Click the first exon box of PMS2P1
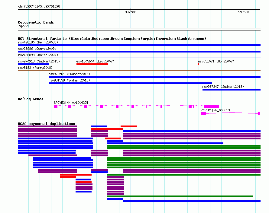The width and height of the screenshot is (269, 213). 203,114
